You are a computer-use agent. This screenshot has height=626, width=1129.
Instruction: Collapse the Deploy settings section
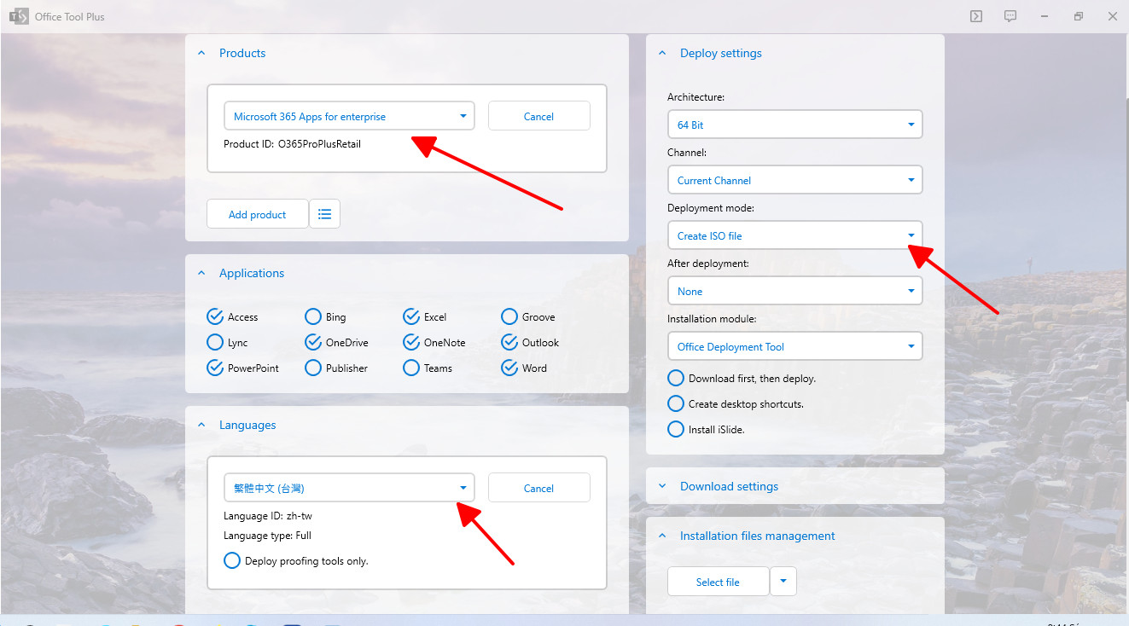point(662,53)
